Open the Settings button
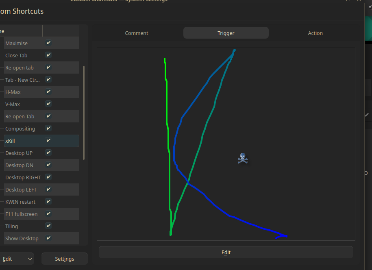 [65, 259]
